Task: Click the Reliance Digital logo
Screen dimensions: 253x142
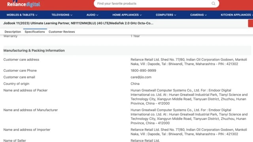Action: pyautogui.click(x=24, y=4)
